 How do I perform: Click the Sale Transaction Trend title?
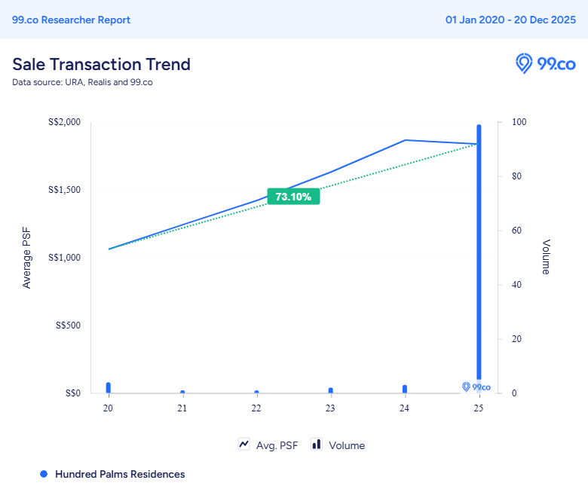tap(101, 64)
